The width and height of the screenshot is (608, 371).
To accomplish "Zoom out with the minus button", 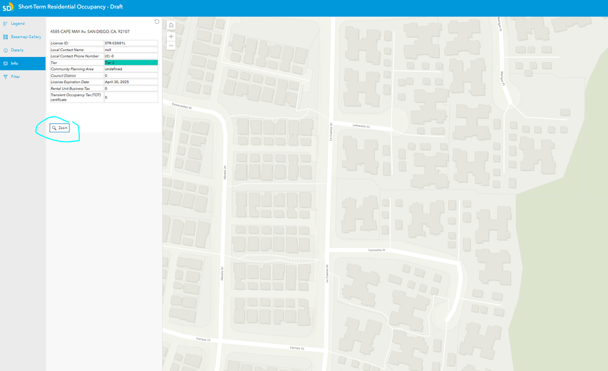I will [x=171, y=46].
